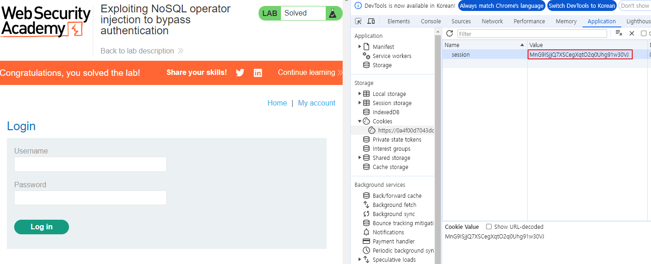Select the https://0a4f00d7043dc cookie origin
Image resolution: width=651 pixels, height=264 pixels.
(x=406, y=130)
